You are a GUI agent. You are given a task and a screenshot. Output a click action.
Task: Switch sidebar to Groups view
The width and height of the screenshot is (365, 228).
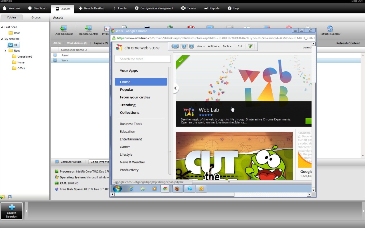pos(36,17)
